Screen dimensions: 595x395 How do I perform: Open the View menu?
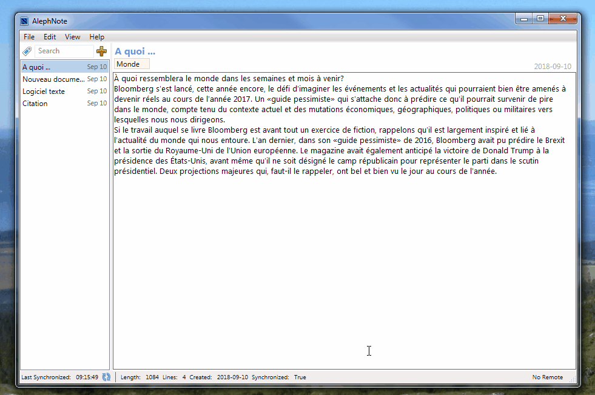[x=72, y=37]
